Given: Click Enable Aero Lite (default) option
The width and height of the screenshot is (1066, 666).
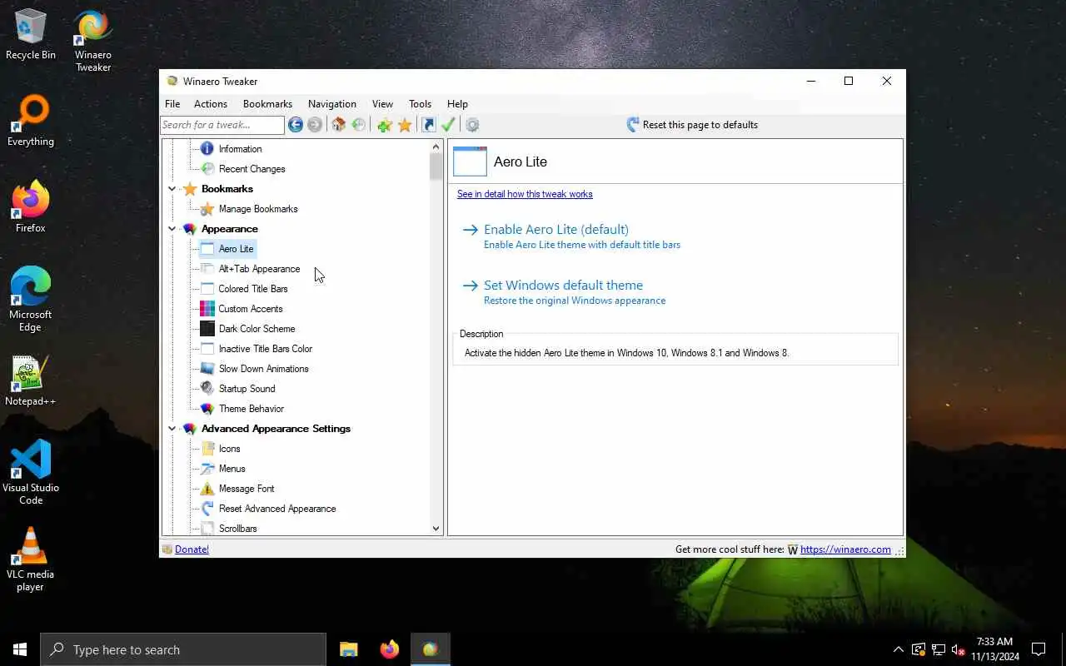Looking at the screenshot, I should point(556,230).
